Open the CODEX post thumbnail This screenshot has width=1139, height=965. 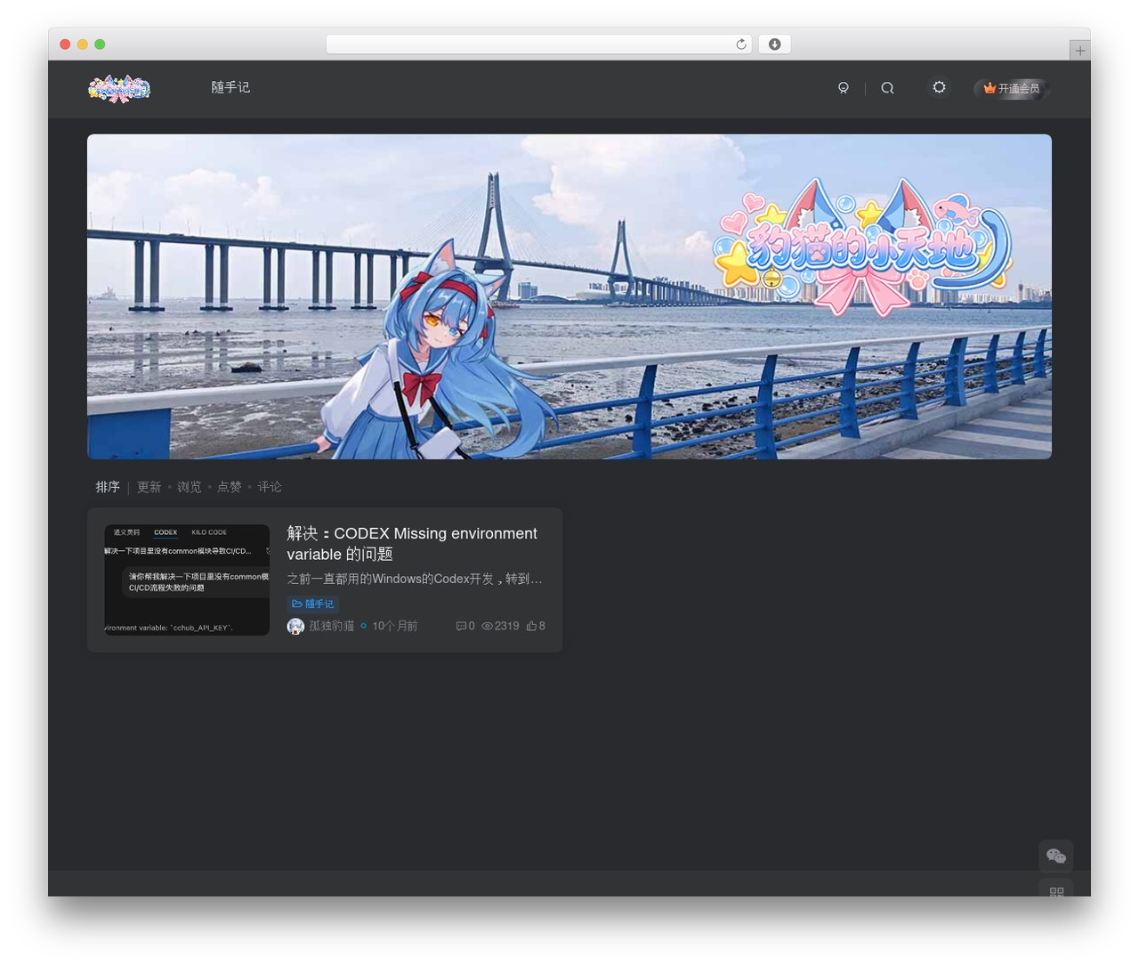coord(187,580)
